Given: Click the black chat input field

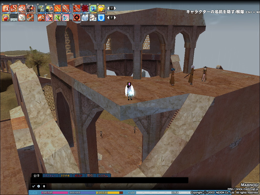Looking at the screenshot, I should click(109, 180).
